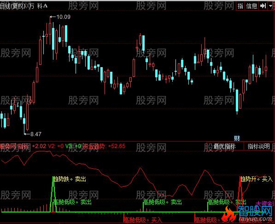Click the middle 高抛低吸 卖出 signal label
275x224 pixels.
coord(163,202)
